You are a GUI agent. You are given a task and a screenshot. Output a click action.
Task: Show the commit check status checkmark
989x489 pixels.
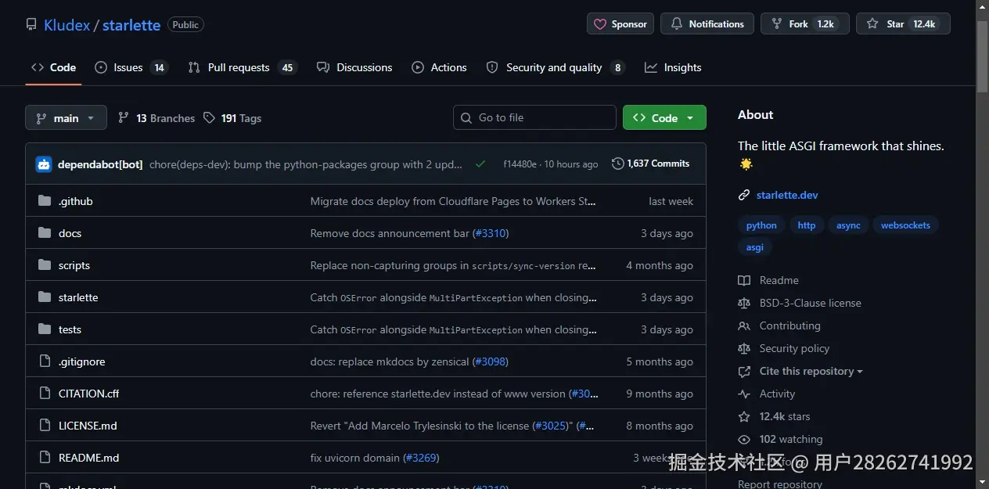click(x=480, y=164)
